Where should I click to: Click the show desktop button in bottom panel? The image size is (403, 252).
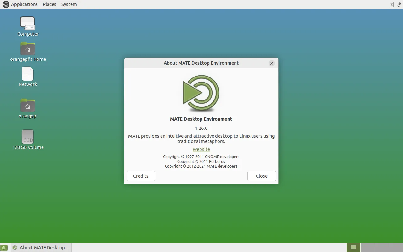pyautogui.click(x=4, y=248)
